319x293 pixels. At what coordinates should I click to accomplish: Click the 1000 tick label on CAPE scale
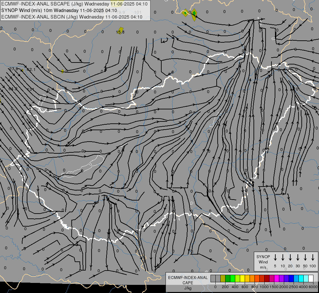tap(264, 287)
